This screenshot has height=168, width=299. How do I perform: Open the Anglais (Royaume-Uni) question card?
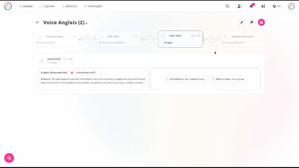coord(93,79)
